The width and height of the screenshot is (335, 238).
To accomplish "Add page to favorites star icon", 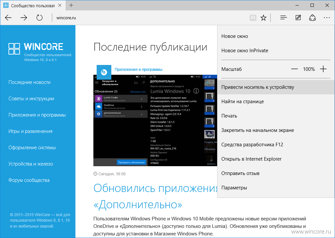I will click(263, 18).
